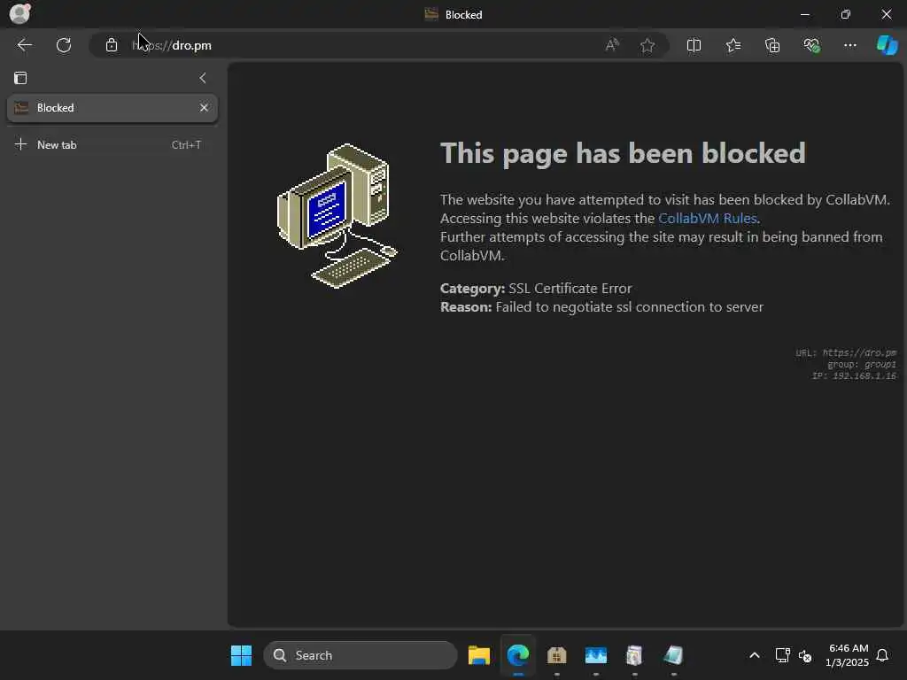Open the Collections icon
Viewport: 907px width, 680px height.
pyautogui.click(x=772, y=45)
